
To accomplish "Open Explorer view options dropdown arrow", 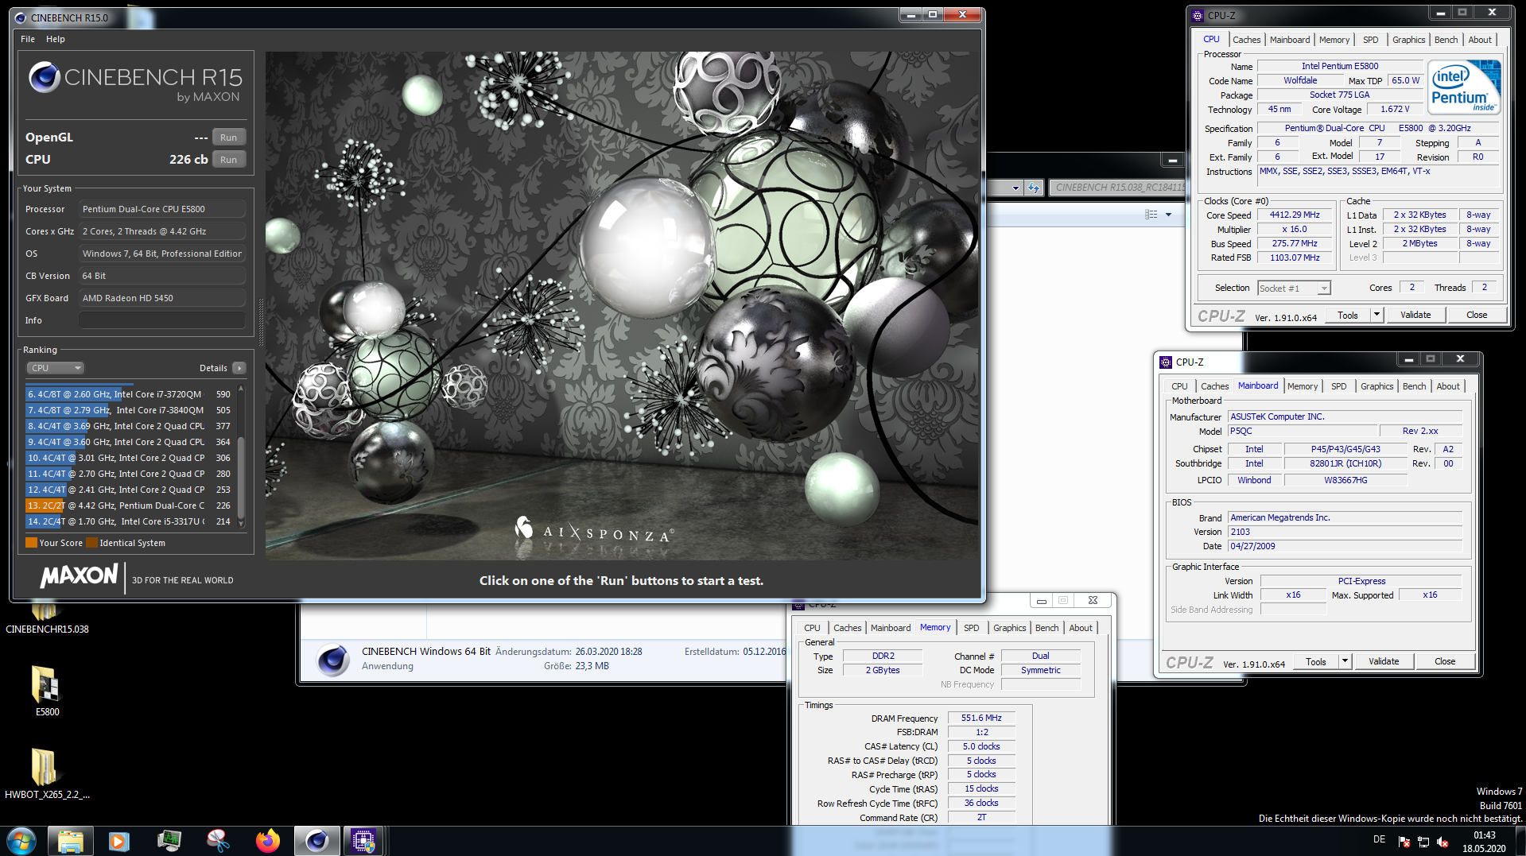I will pyautogui.click(x=1168, y=215).
